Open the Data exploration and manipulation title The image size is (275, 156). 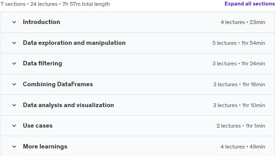[x=74, y=43]
